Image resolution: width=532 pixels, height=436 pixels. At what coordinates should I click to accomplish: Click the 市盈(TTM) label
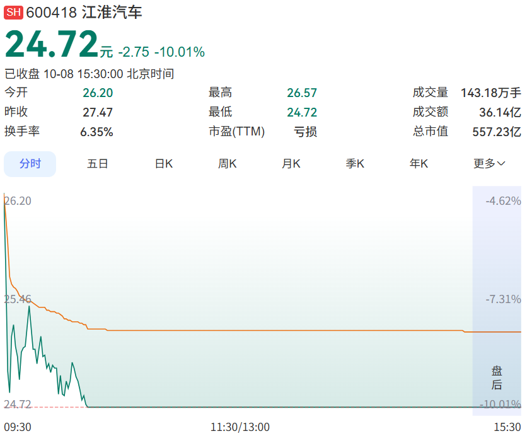point(236,132)
